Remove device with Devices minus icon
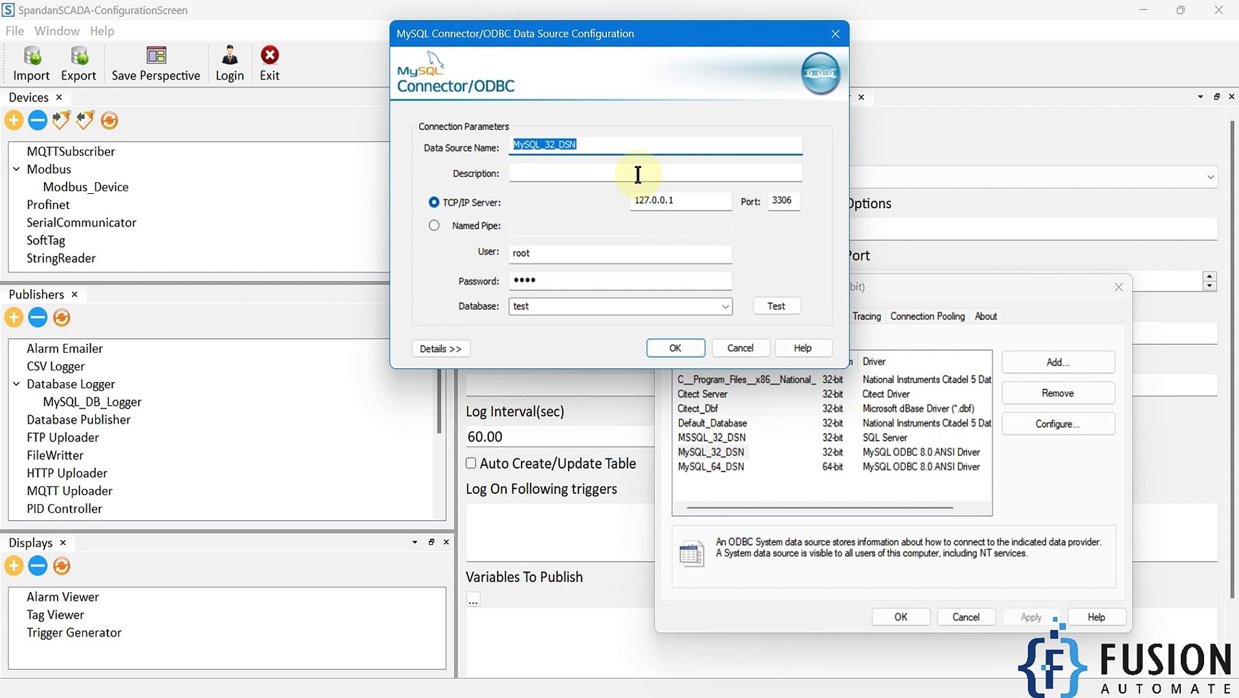This screenshot has width=1239, height=698. click(38, 120)
